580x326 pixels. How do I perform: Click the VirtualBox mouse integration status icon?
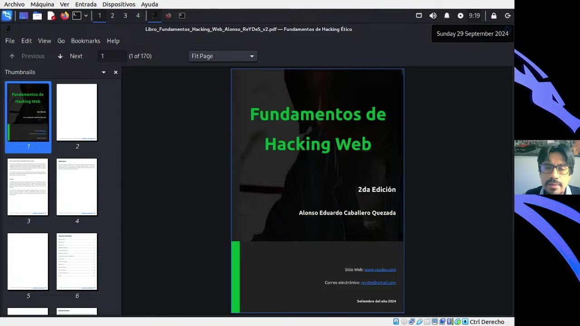458,321
